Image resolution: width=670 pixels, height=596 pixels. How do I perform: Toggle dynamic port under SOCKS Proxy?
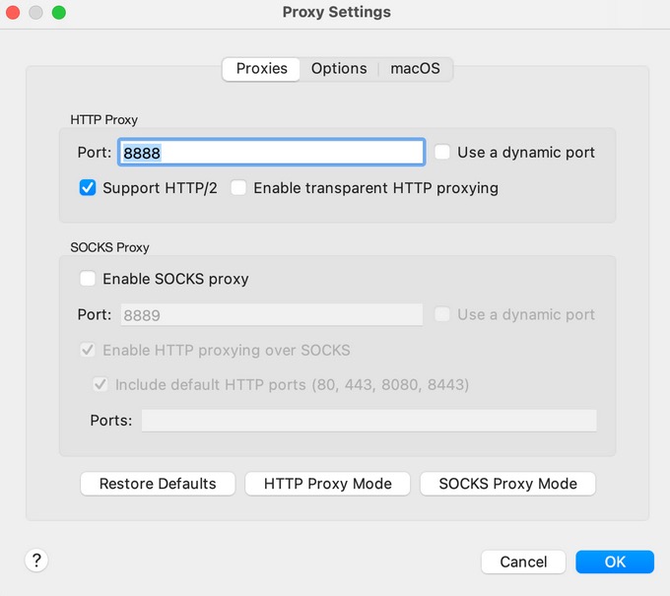click(443, 315)
